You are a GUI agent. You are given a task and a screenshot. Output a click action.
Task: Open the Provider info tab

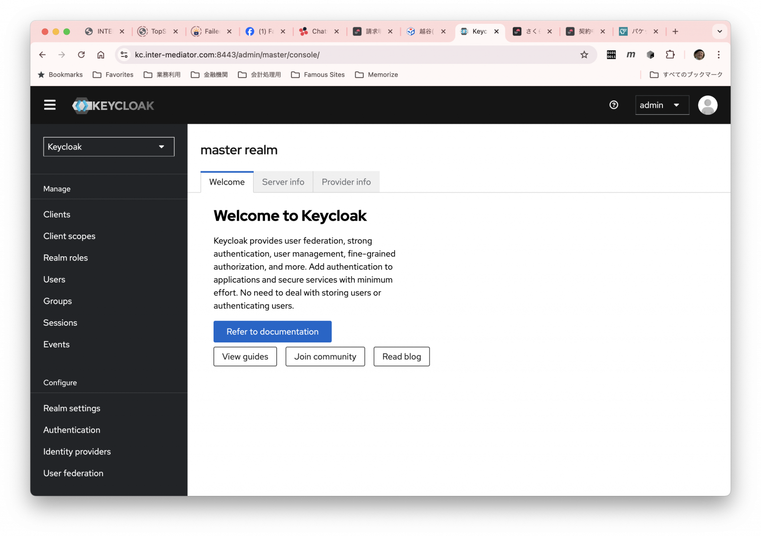pos(346,182)
